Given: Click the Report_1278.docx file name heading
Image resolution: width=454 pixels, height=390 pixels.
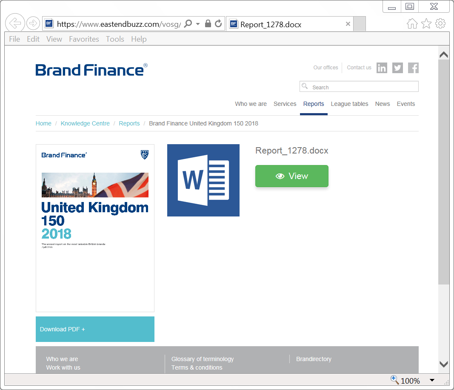Looking at the screenshot, I should pos(292,151).
